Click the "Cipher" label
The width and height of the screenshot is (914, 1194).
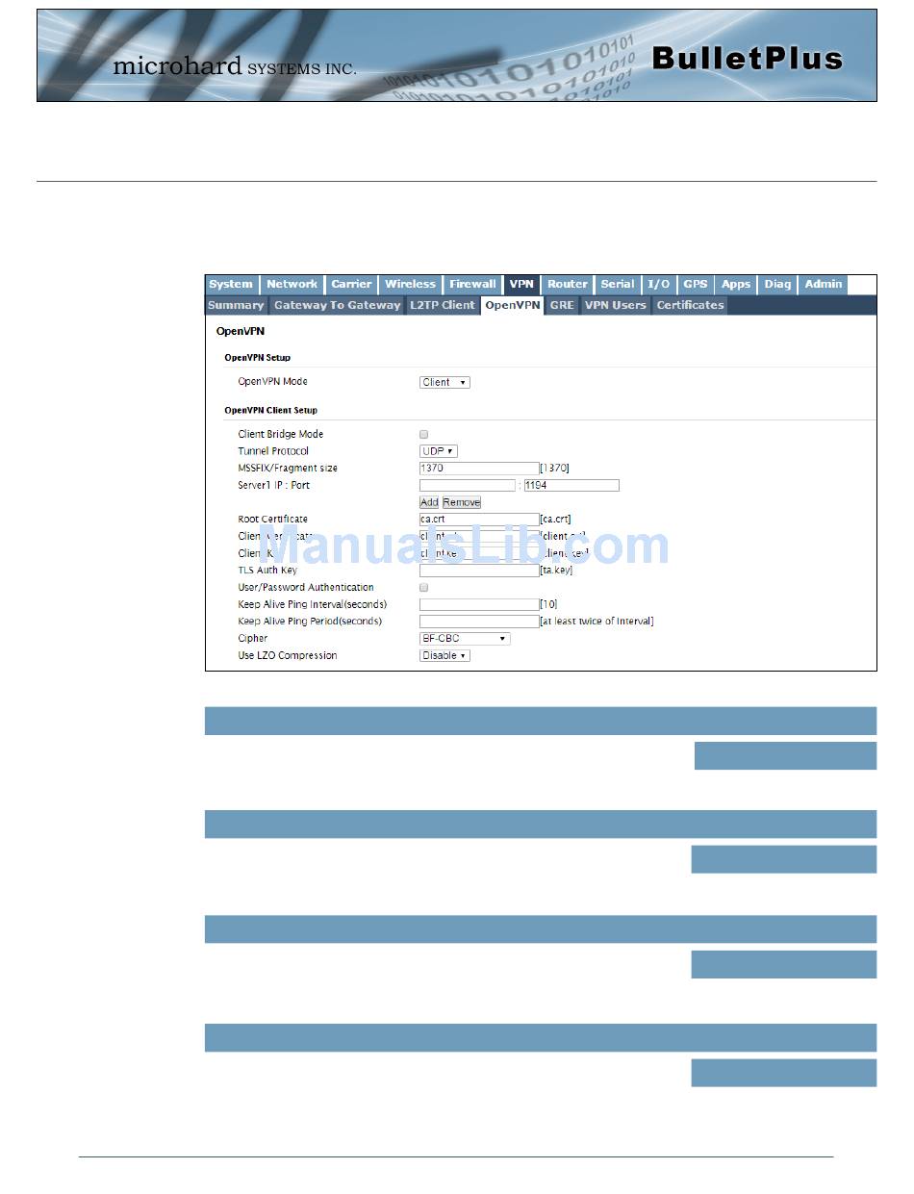coord(253,639)
